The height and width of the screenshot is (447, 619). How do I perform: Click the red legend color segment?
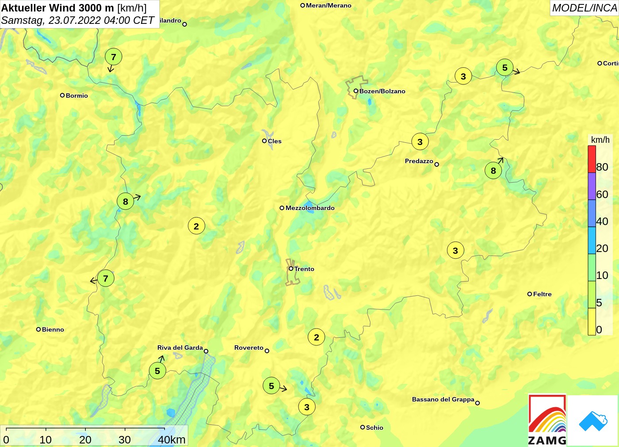click(592, 159)
